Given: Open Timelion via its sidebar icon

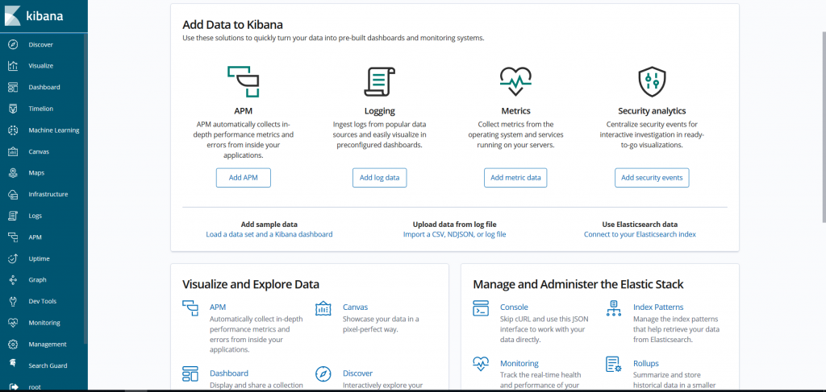Looking at the screenshot, I should [13, 109].
